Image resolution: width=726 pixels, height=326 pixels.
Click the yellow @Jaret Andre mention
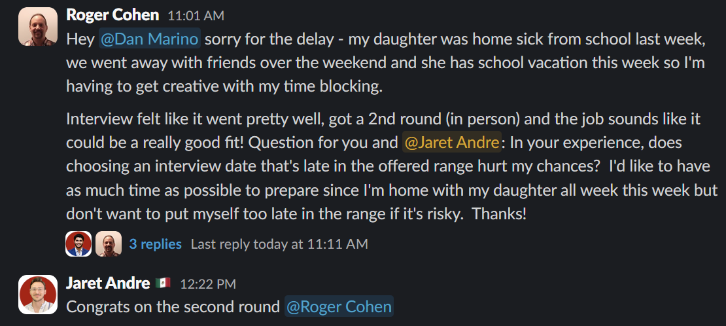click(x=451, y=141)
